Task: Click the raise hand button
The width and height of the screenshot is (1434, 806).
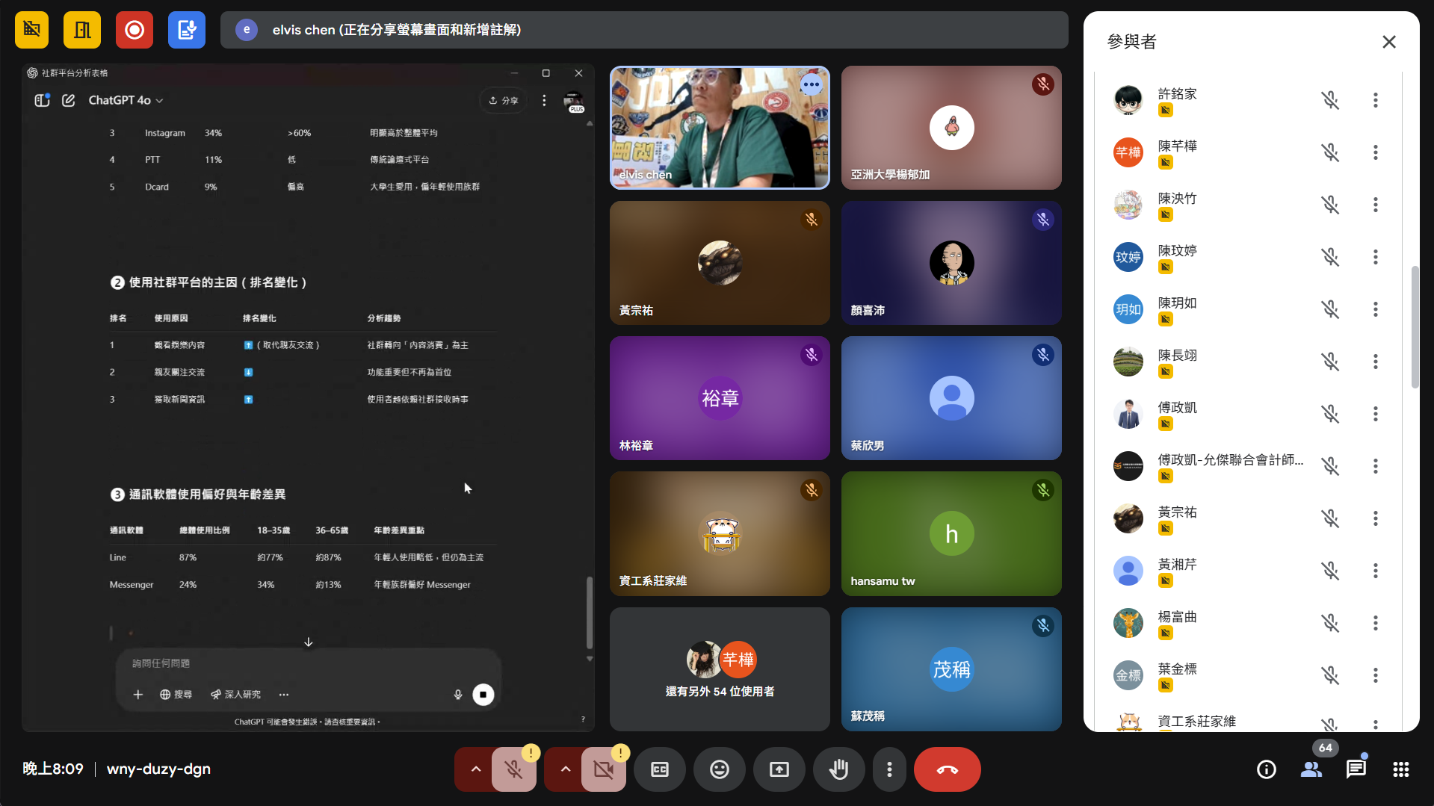Action: coord(838,769)
